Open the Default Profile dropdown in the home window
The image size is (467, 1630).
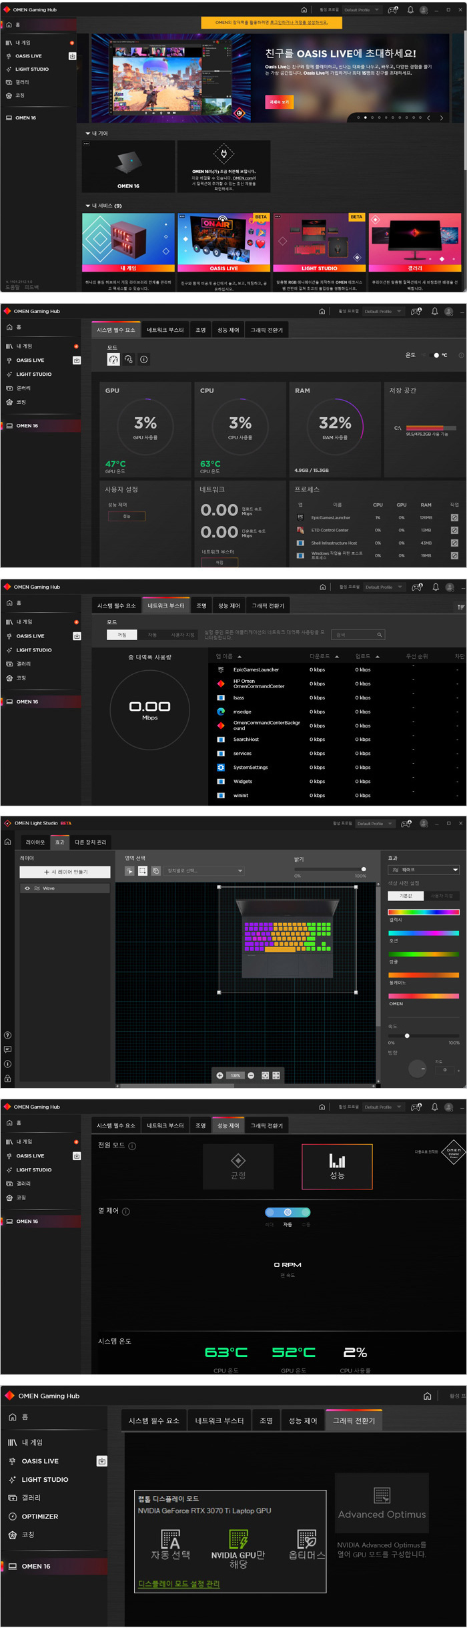tap(362, 10)
